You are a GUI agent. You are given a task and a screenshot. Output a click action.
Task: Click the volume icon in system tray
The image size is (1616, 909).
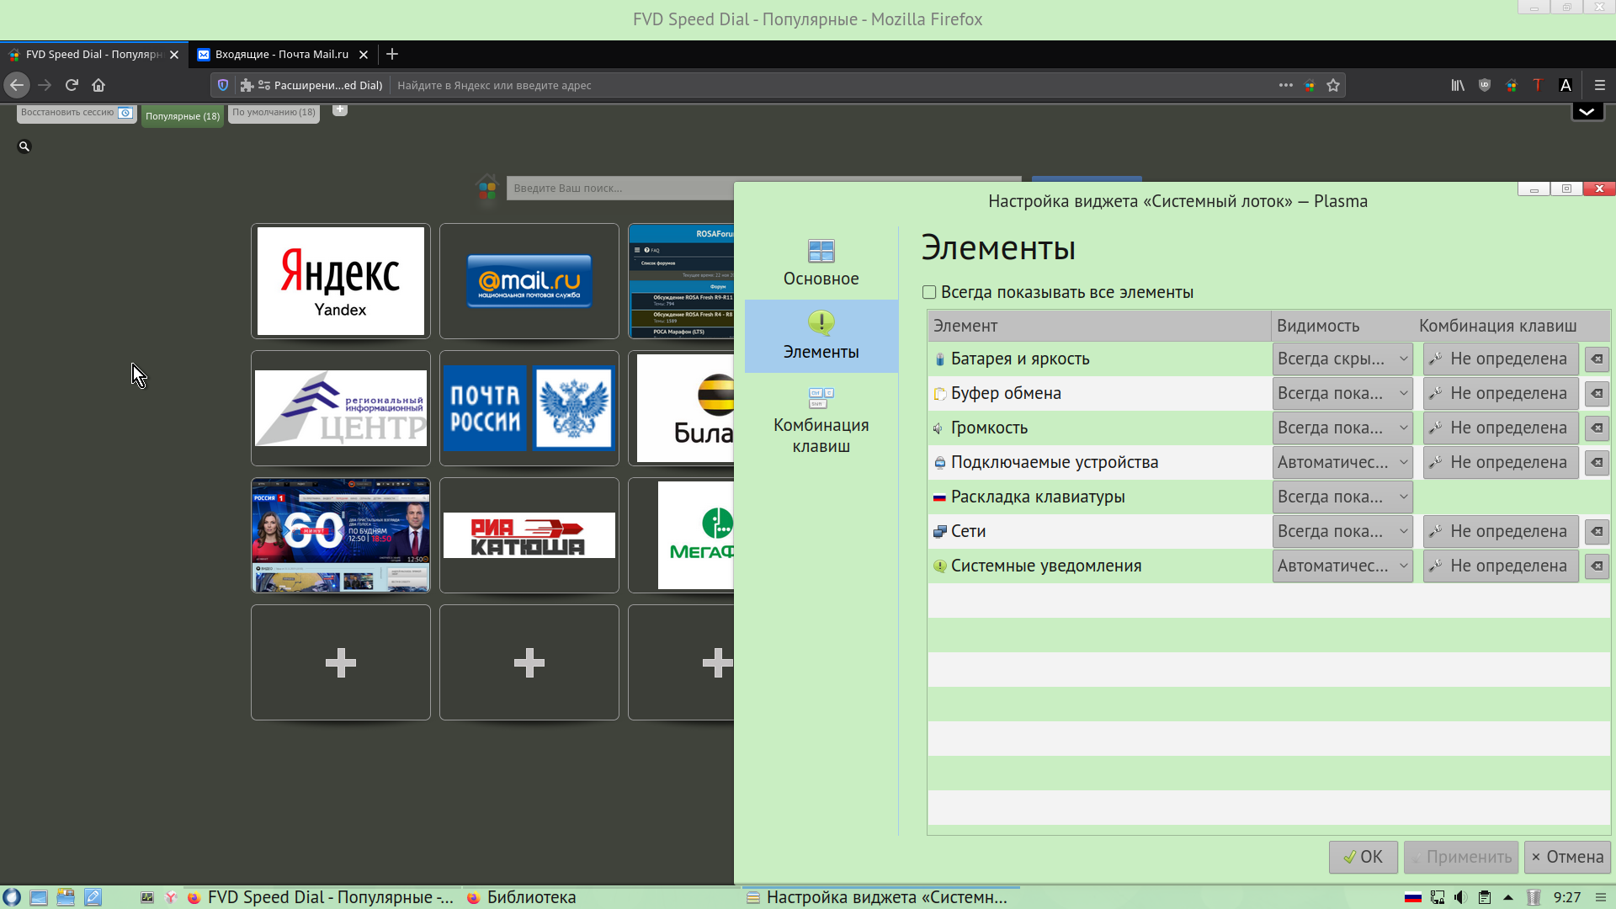1460,897
